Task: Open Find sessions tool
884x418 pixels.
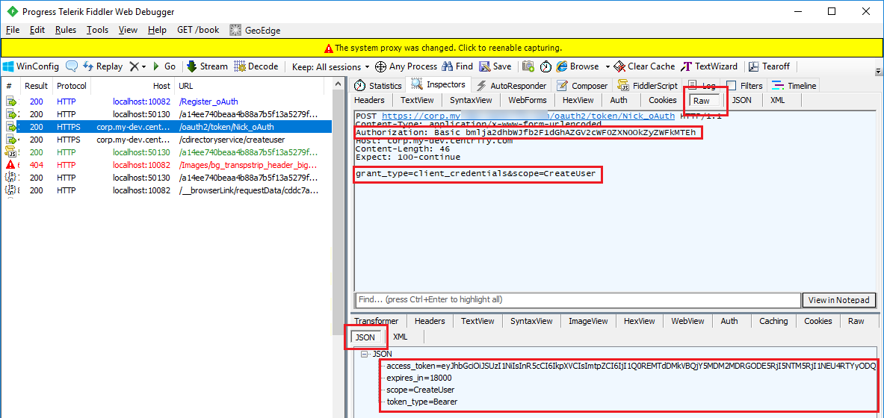Action: pos(457,66)
